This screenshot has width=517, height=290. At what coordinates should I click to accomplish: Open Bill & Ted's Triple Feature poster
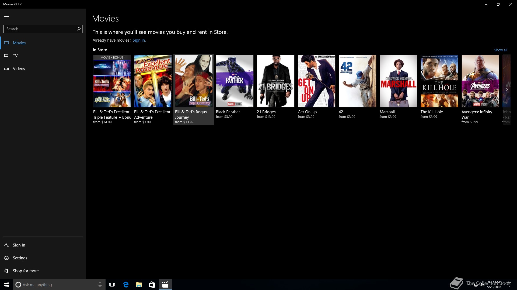pos(112,81)
